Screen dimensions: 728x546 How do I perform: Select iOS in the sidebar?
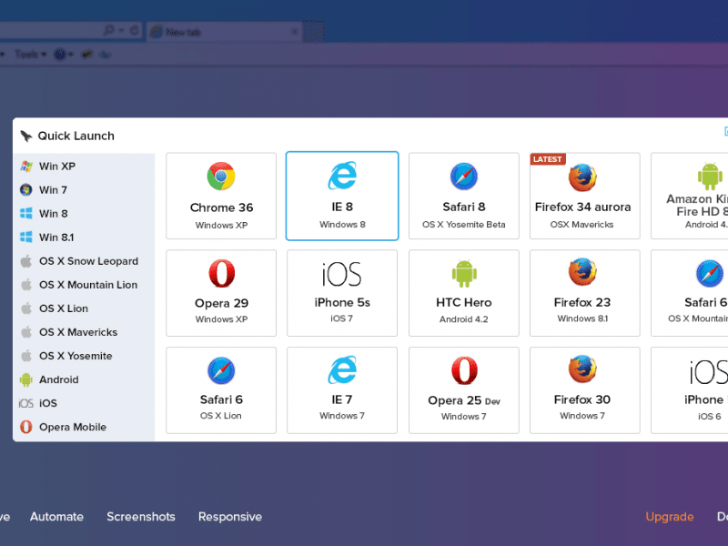[x=84, y=403]
